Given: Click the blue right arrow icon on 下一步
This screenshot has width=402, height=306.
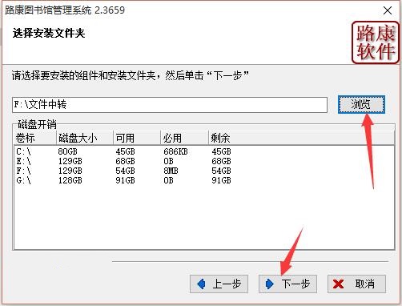Looking at the screenshot, I should pyautogui.click(x=270, y=284).
